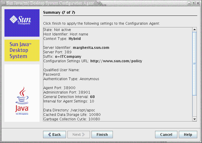Click the window menu icon in title bar

coord(3,3)
